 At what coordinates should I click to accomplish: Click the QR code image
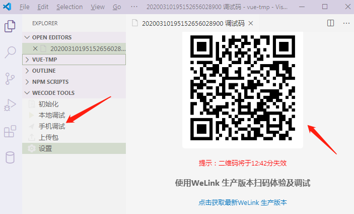pyautogui.click(x=243, y=88)
